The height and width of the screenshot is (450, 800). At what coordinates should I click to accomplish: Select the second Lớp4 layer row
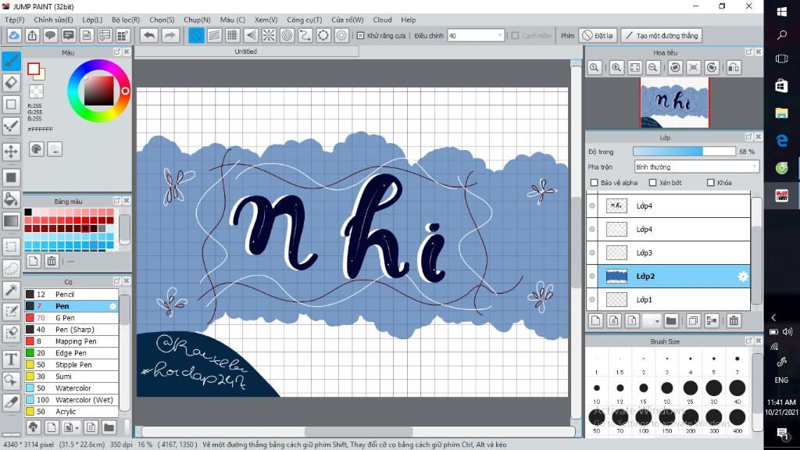click(x=669, y=229)
